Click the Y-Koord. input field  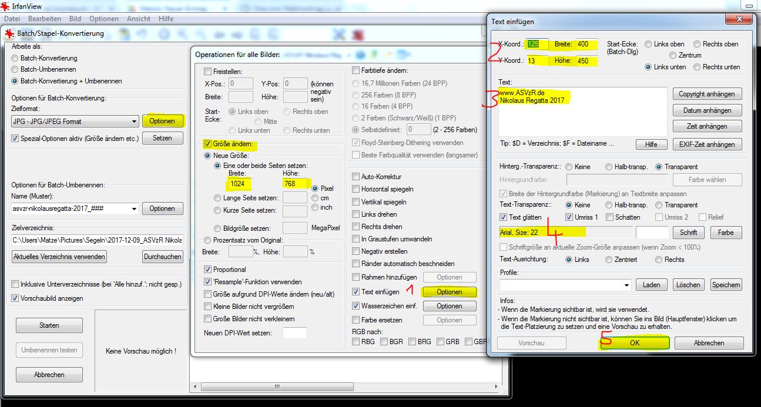tap(538, 61)
